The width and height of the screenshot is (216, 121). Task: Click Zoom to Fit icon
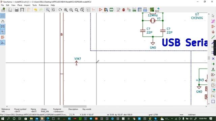77,10
